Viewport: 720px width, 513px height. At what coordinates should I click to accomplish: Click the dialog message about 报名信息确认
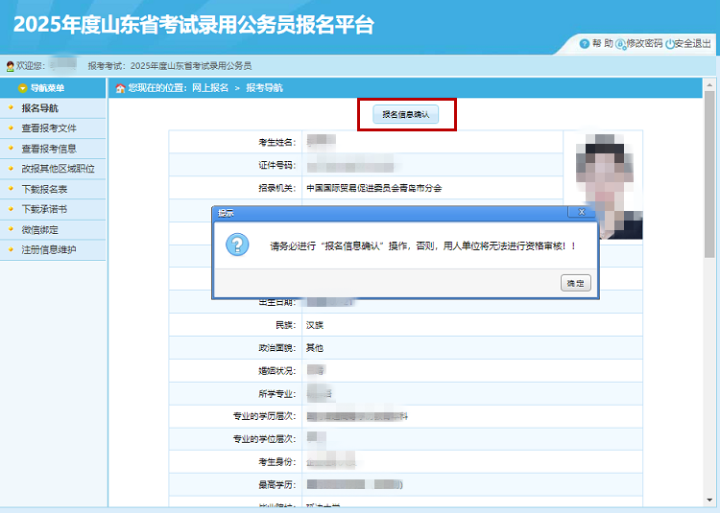click(423, 246)
